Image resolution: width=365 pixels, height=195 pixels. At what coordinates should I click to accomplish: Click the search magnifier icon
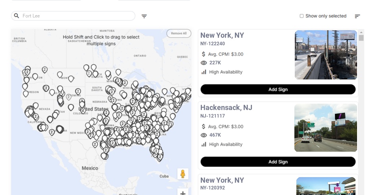pos(17,16)
